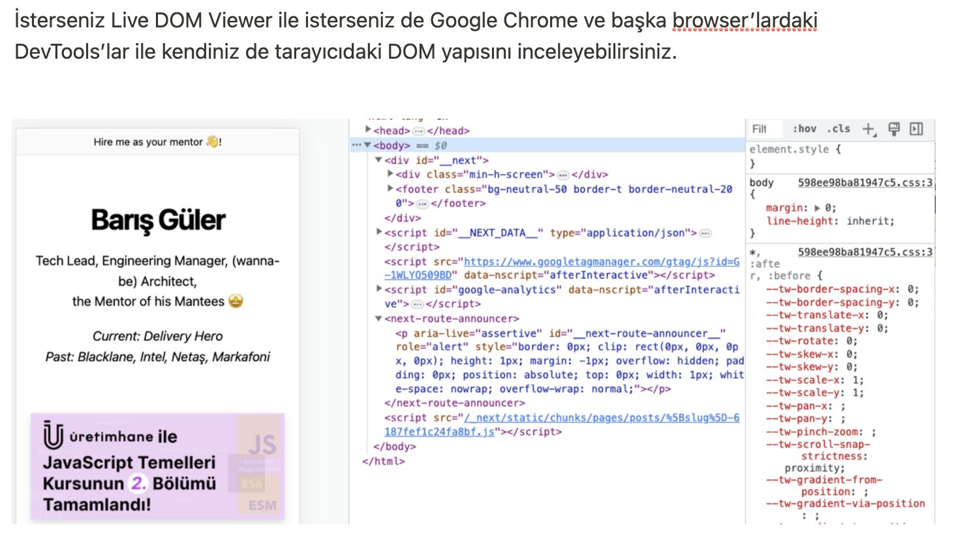Click the element.style rule block
The image size is (954, 540).
pyautogui.click(x=840, y=157)
